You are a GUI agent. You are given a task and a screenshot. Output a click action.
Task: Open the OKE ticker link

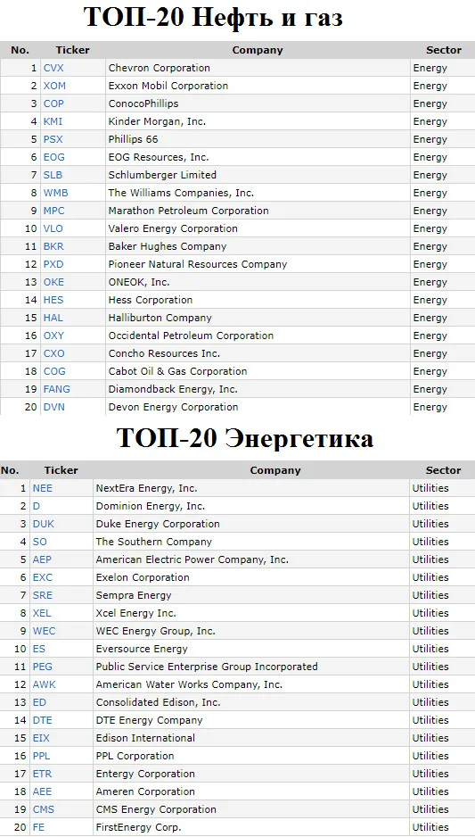(x=53, y=282)
